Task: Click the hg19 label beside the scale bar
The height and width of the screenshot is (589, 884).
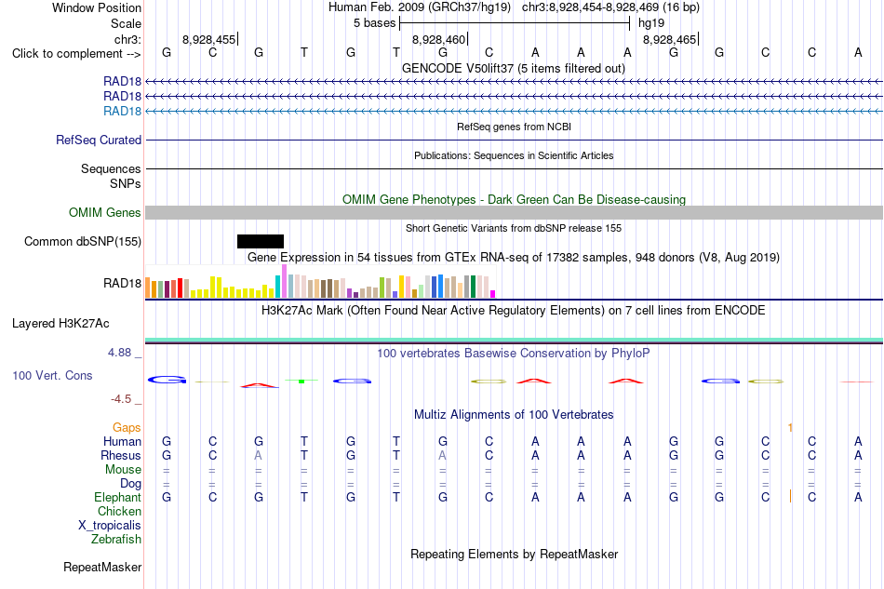Action: (651, 23)
